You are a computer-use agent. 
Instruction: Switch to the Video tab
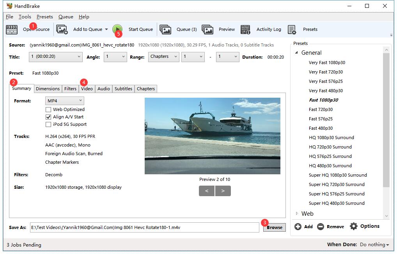87,89
